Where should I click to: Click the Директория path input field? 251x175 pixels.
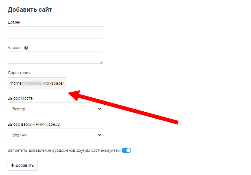(113, 83)
